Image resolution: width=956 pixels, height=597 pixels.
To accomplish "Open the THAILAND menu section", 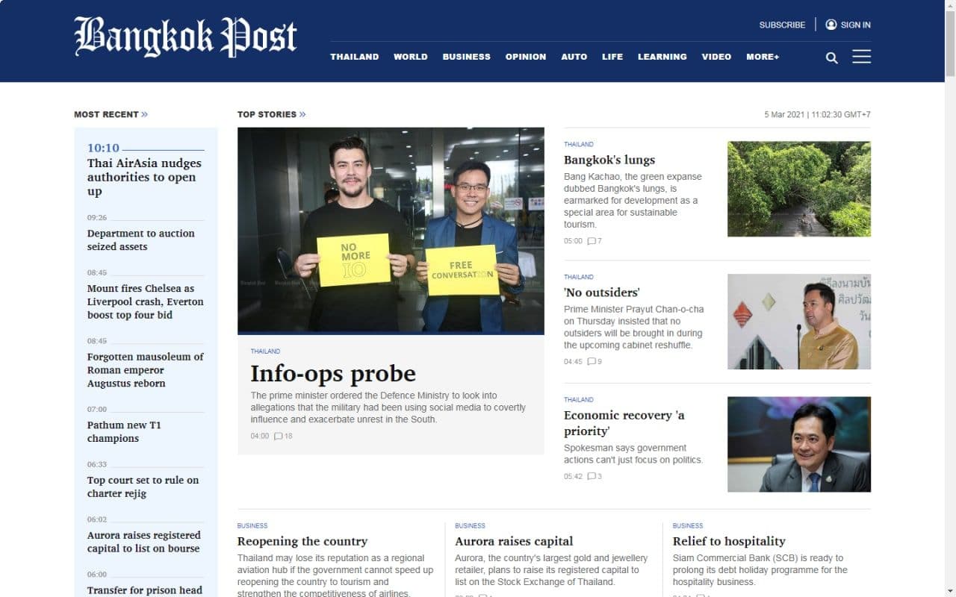I will 355,57.
